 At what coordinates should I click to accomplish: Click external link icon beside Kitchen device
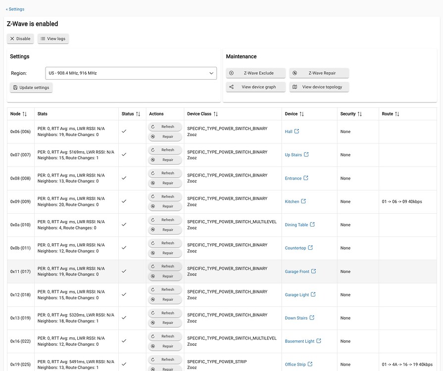tap(303, 201)
